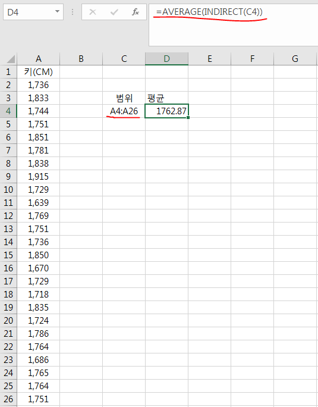This screenshot has height=407, width=318.
Task: Select row 15 header
Action: click(8, 255)
